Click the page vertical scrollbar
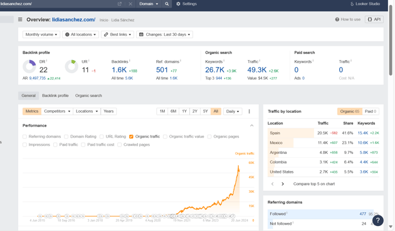Viewport: 395px width, 231px height. [391, 40]
